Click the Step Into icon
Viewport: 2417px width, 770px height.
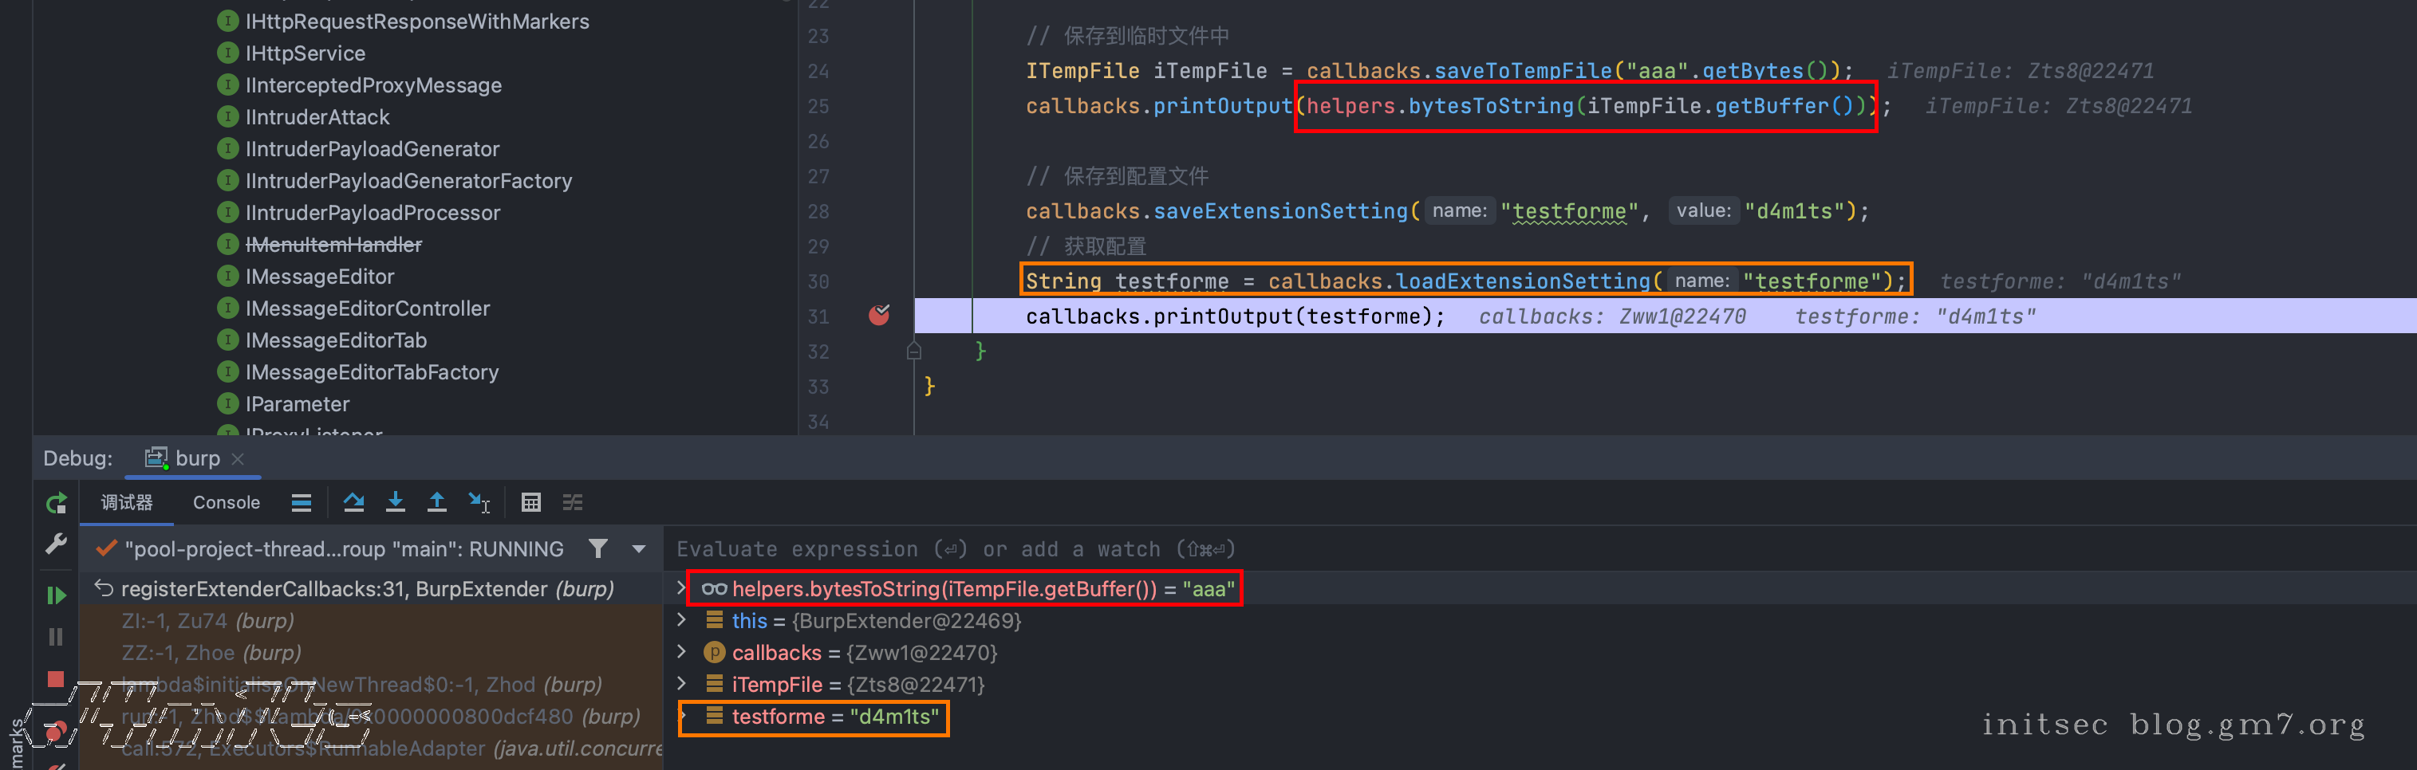pyautogui.click(x=395, y=503)
